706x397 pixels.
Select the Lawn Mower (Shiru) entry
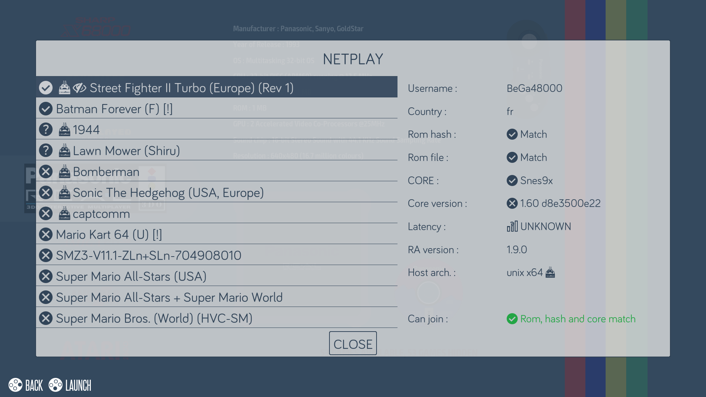[217, 150]
